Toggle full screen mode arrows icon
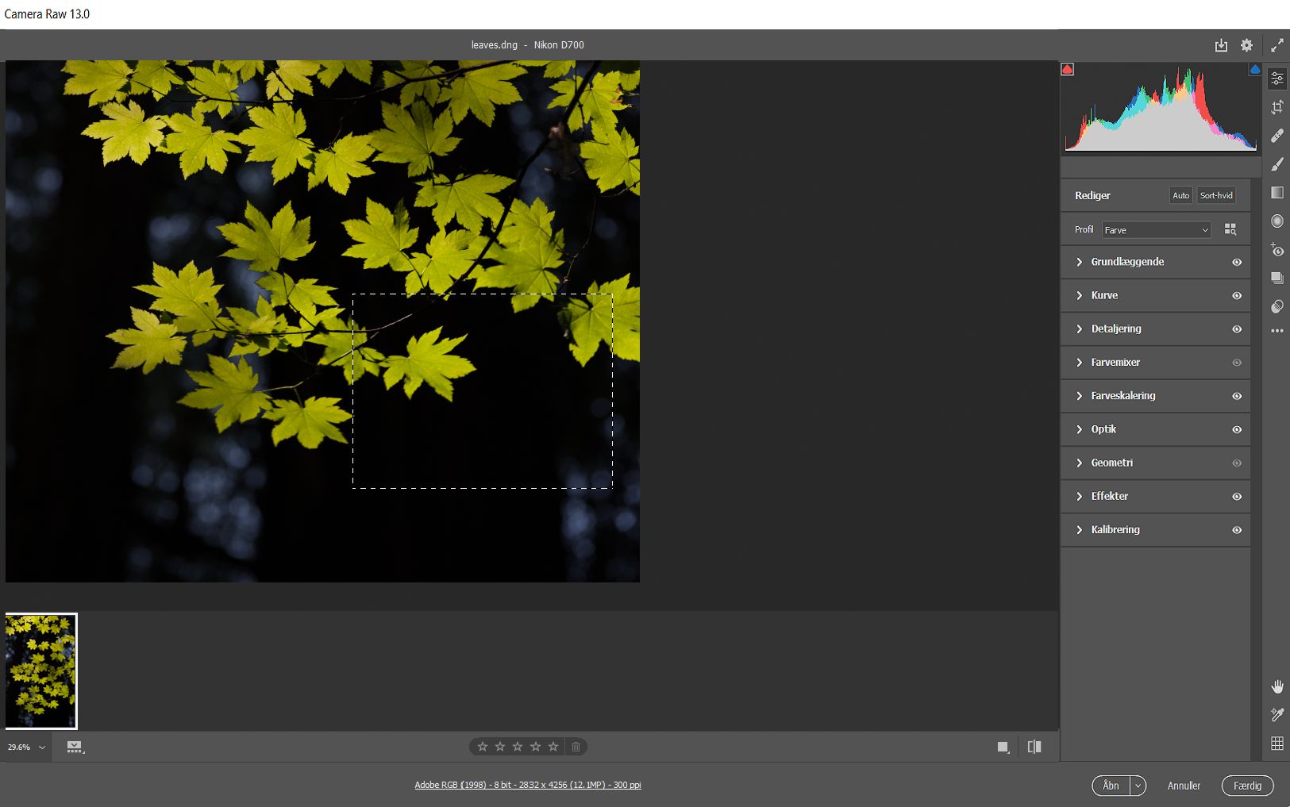 [x=1277, y=45]
